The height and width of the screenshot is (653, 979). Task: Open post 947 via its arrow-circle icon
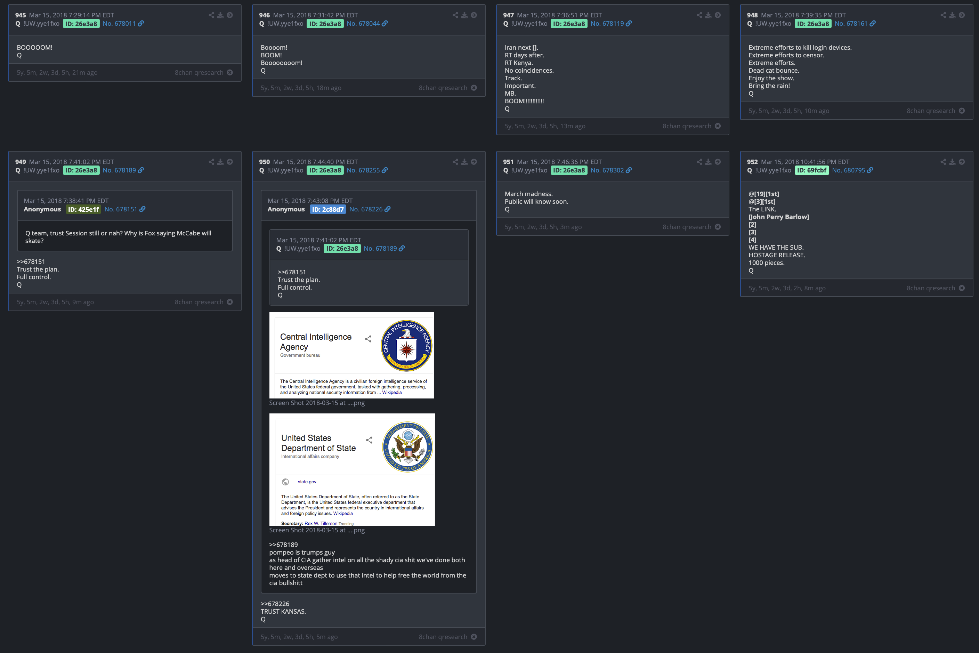pos(718,15)
